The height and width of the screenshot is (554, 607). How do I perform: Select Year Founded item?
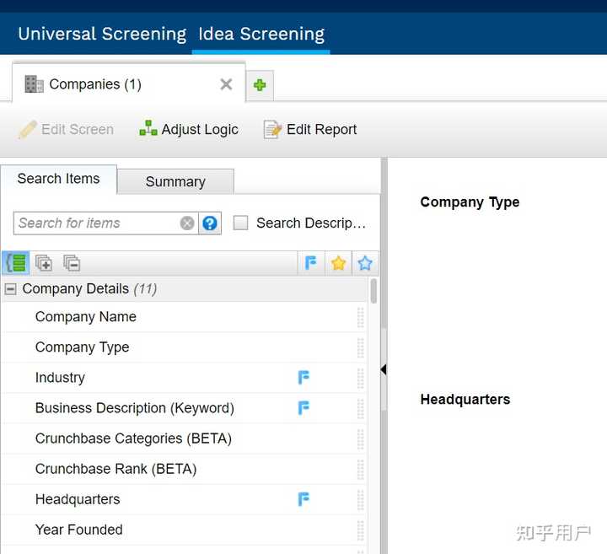tap(184, 530)
